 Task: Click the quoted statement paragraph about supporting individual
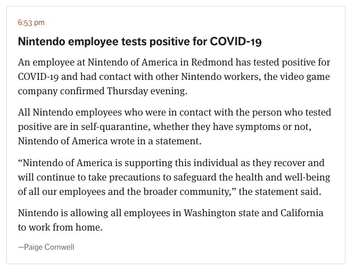pyautogui.click(x=174, y=177)
